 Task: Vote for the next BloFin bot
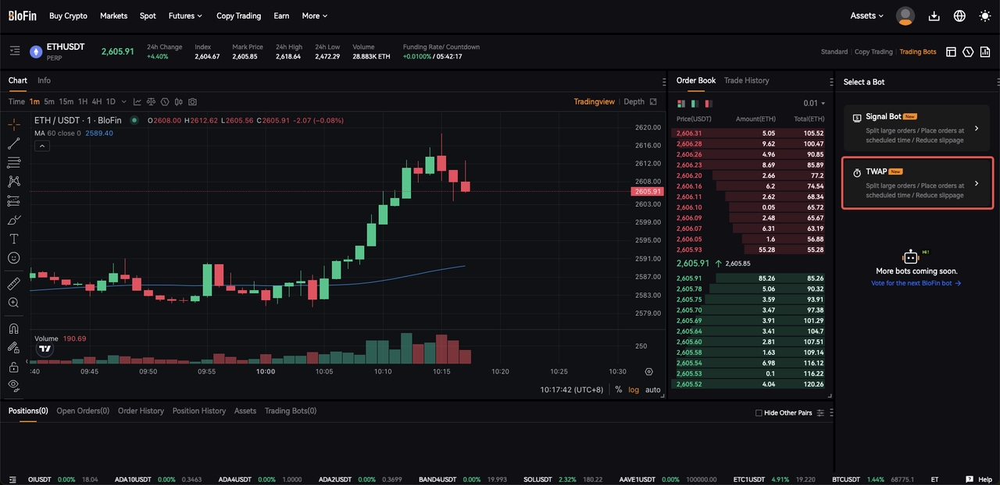click(916, 283)
